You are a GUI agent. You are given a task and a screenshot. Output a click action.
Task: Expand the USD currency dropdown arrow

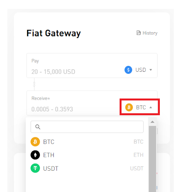151,70
